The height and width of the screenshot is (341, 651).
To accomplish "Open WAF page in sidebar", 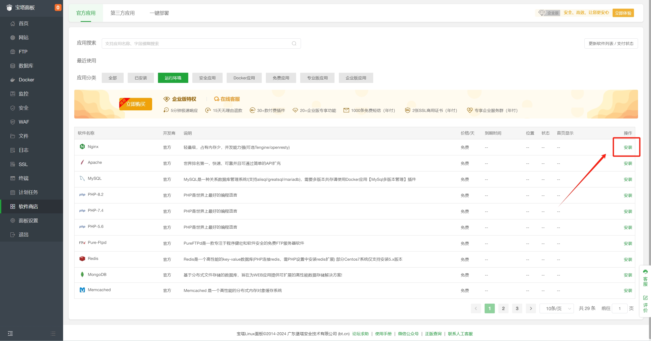I will (x=24, y=122).
